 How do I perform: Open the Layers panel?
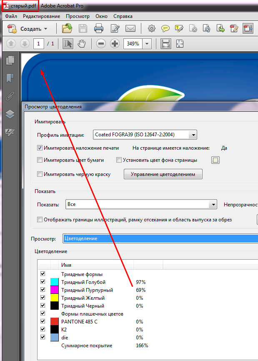[x=10, y=114]
